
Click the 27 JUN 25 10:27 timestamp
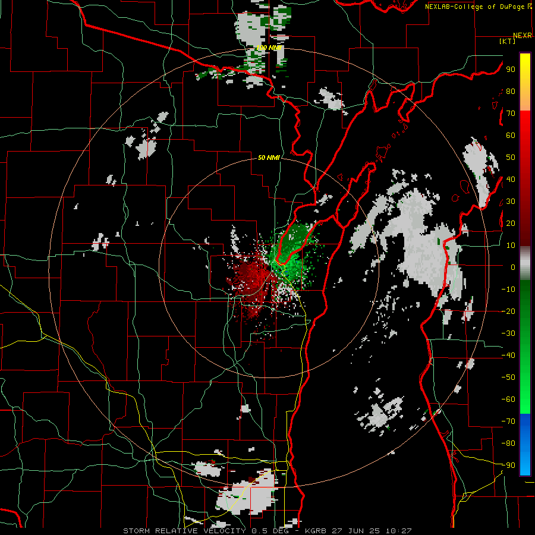372,531
